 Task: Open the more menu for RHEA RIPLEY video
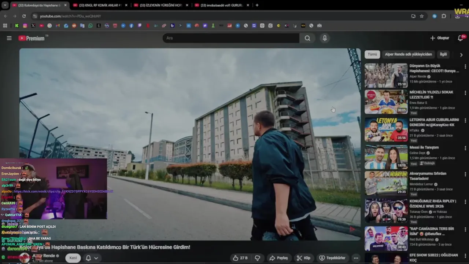[x=465, y=202]
